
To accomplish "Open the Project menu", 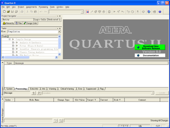I will coord(21,7).
